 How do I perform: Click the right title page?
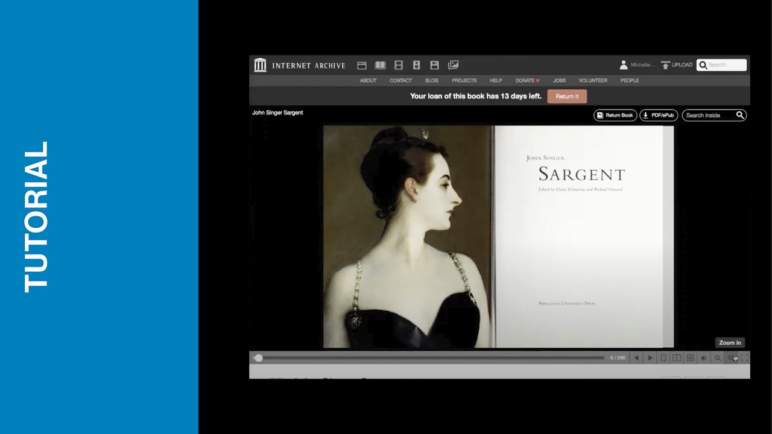point(584,237)
